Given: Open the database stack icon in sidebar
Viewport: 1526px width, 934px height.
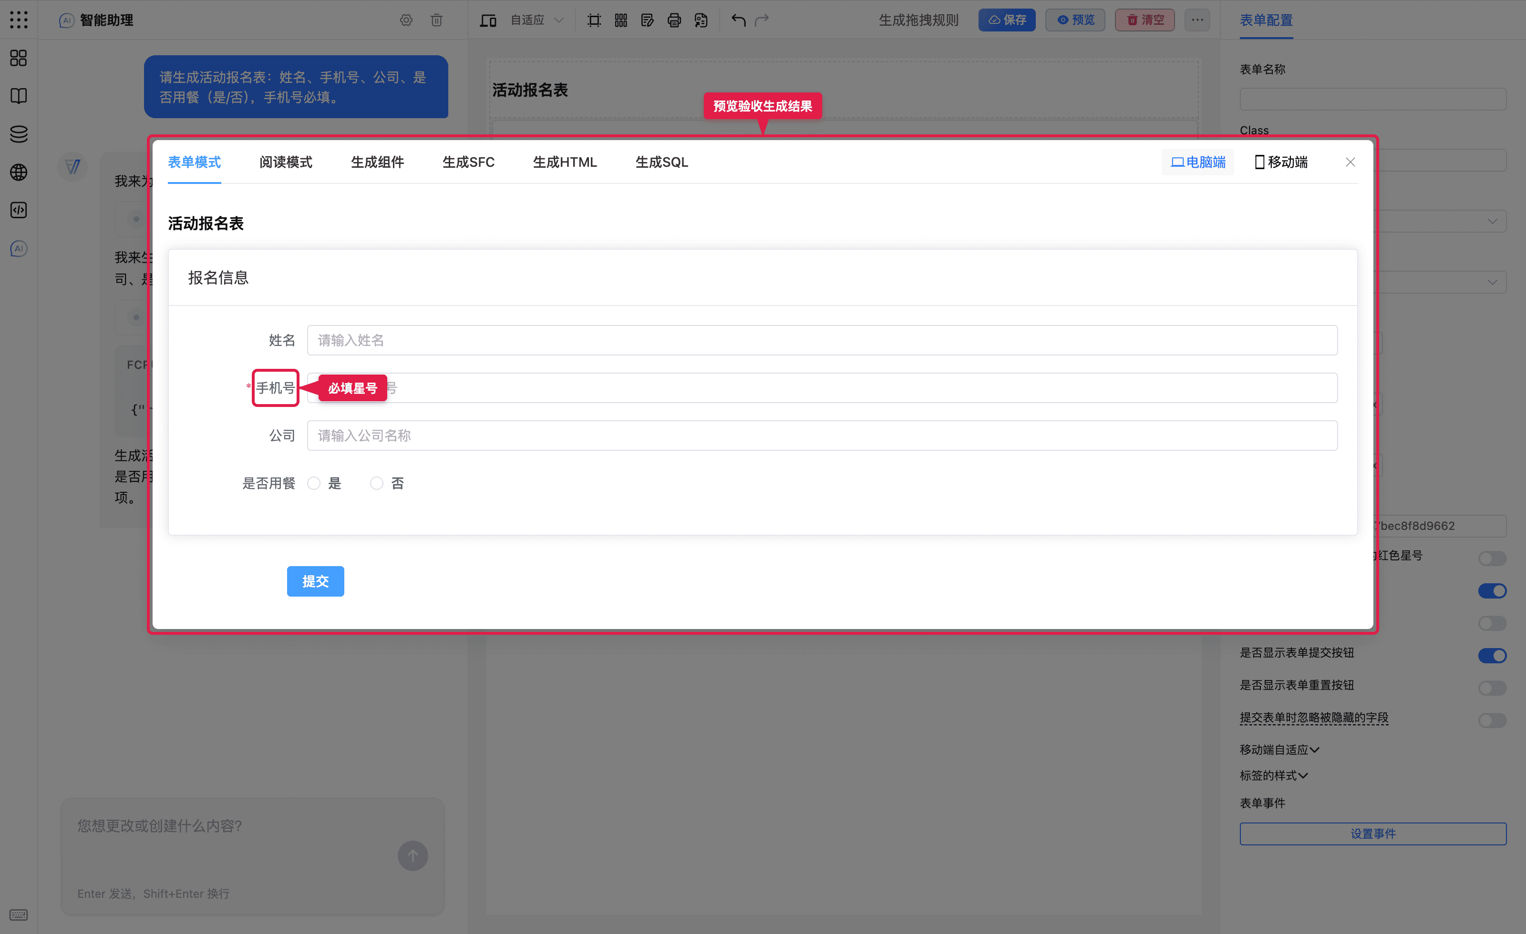Looking at the screenshot, I should click(x=19, y=134).
